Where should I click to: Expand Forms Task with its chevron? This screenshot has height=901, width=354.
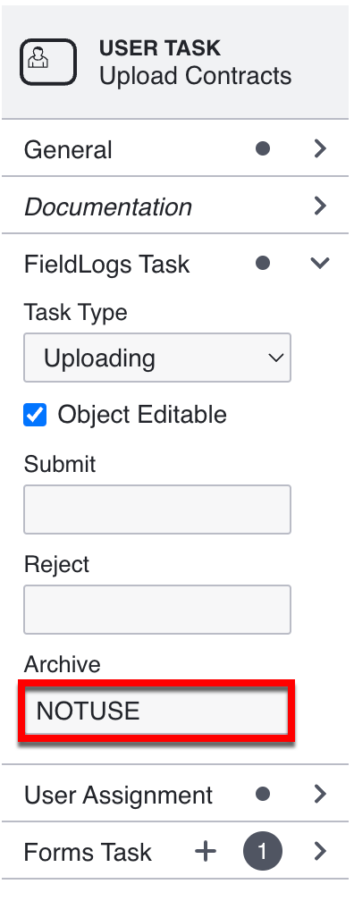pos(321,851)
